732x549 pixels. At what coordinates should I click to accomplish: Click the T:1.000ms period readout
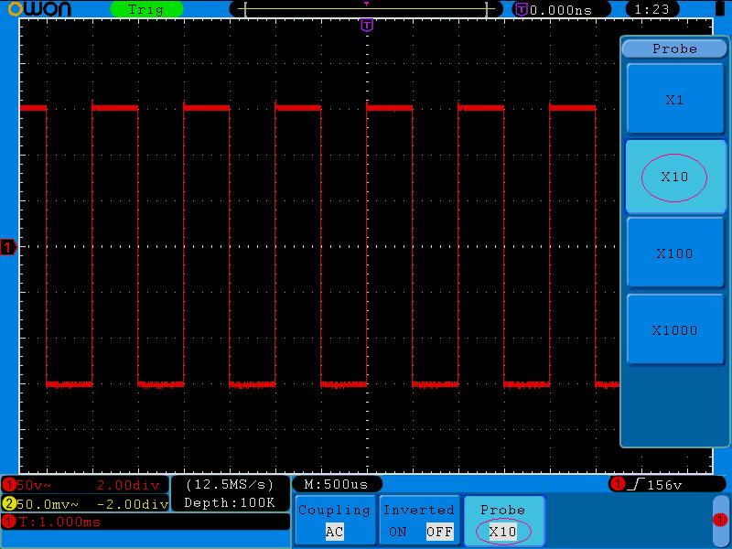[59, 522]
